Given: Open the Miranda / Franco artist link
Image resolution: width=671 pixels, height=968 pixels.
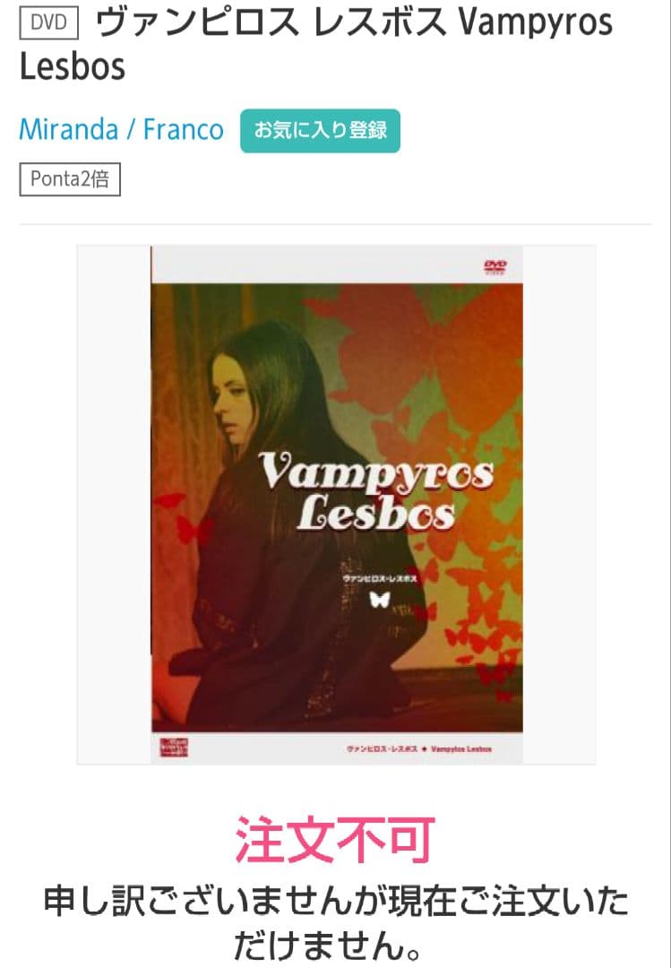Looking at the screenshot, I should tap(121, 130).
